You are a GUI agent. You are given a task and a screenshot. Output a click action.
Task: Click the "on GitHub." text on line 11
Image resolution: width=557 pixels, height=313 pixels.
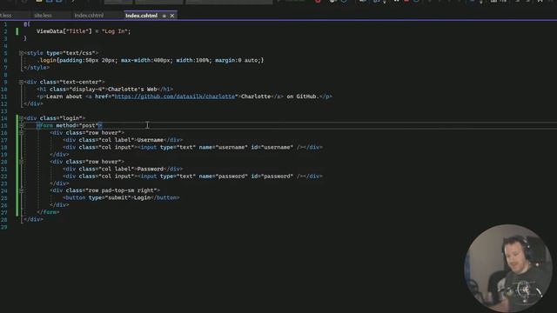(x=303, y=97)
